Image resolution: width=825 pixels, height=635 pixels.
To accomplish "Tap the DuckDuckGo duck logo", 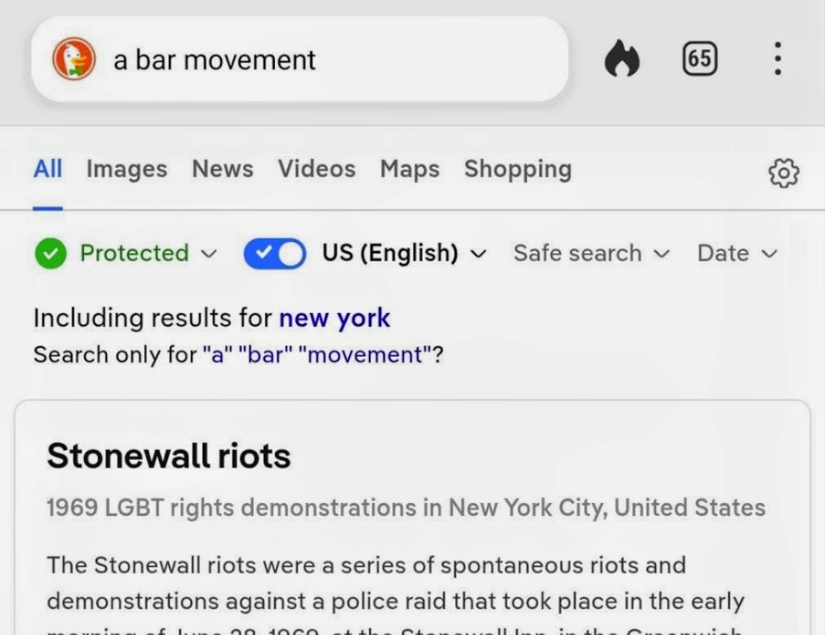I will point(73,60).
